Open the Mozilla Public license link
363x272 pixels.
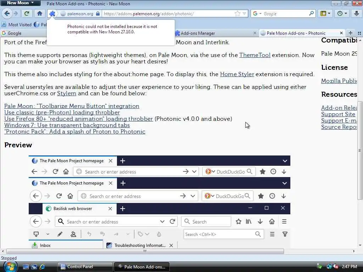339,81
